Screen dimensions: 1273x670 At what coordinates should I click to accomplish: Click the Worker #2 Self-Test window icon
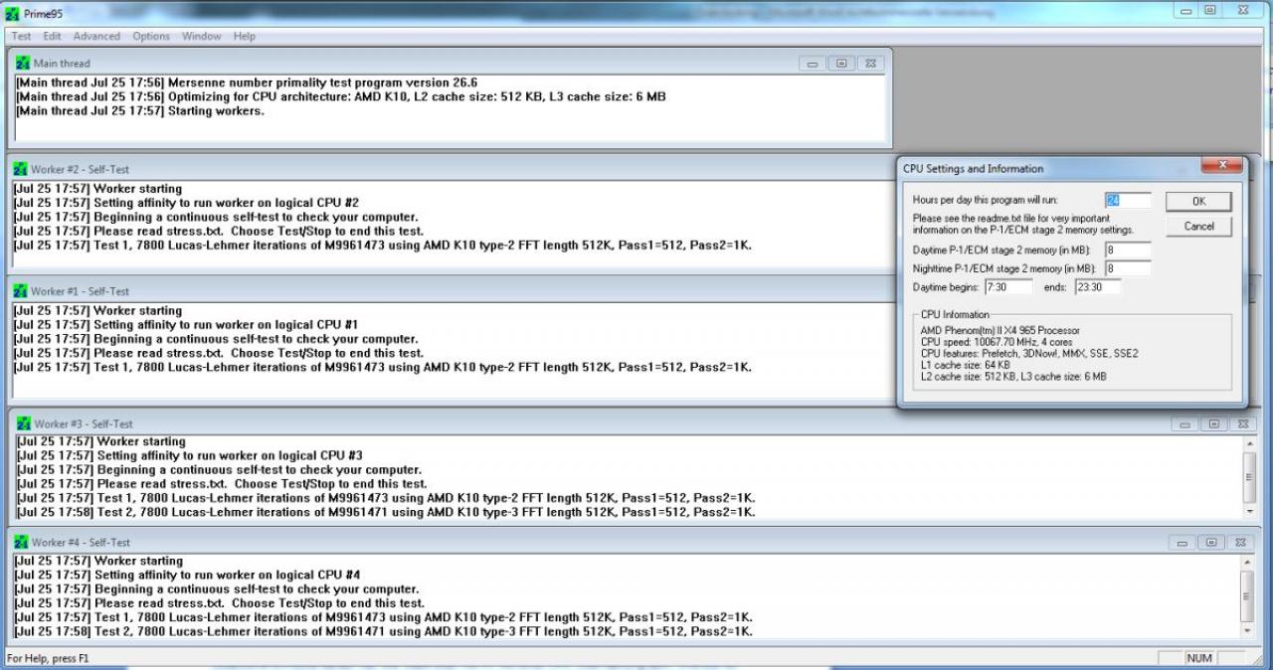pos(20,169)
